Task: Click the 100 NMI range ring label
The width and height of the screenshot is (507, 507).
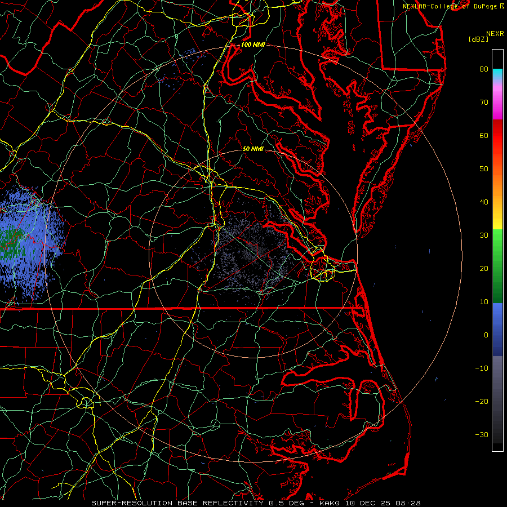Action: 253,45
